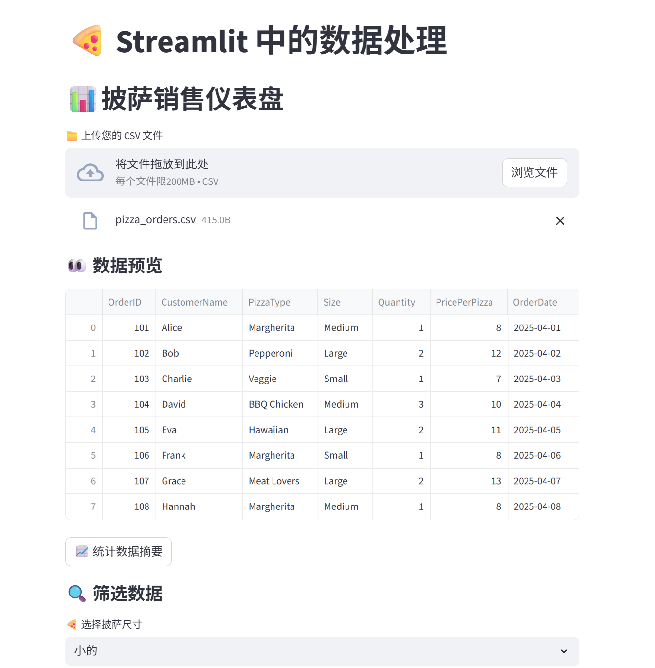Image resolution: width=655 pixels, height=668 pixels.
Task: Click the bar chart emoji beside 披萨销售仪表盘
Action: [83, 99]
